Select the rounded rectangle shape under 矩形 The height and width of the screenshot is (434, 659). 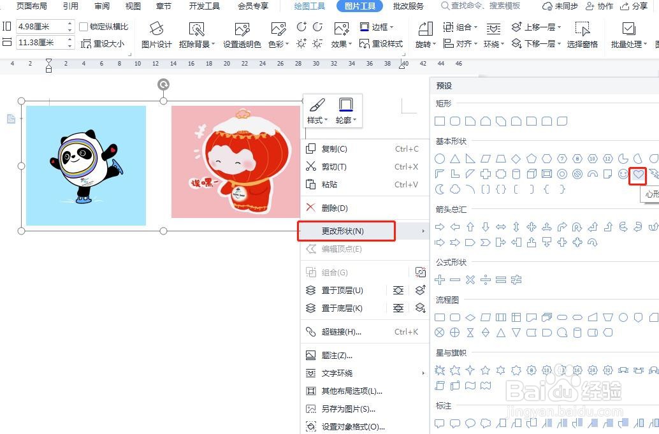[x=455, y=122]
